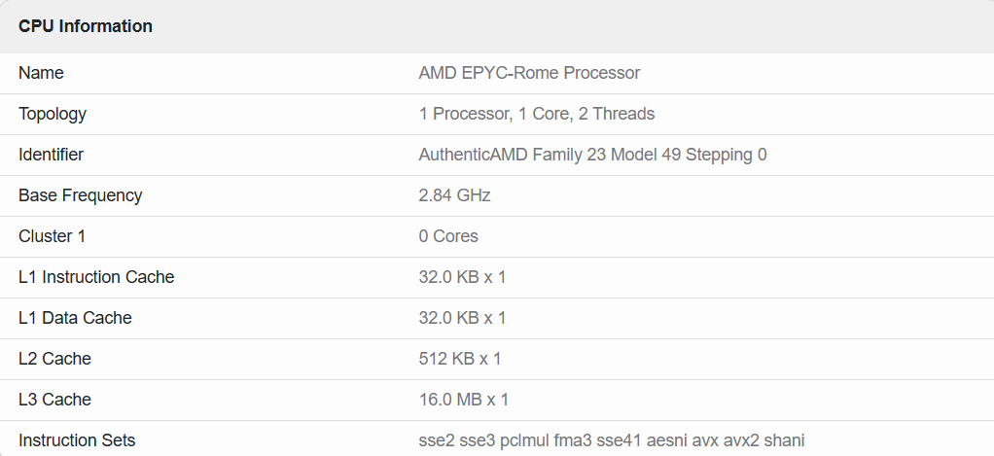The image size is (994, 456).
Task: Select the 2.84 GHz frequency value
Action: [x=454, y=195]
